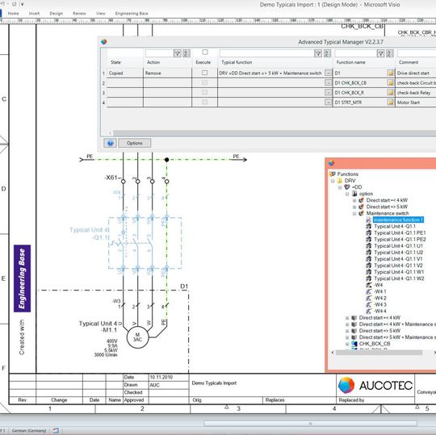Click the State column header
The image size is (436, 435).
tap(115, 62)
